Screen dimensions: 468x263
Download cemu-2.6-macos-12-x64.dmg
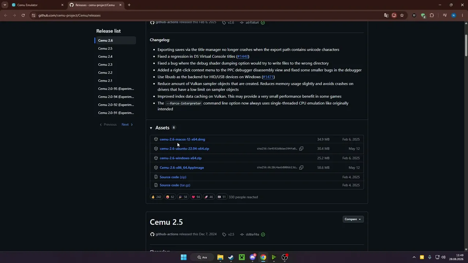point(182,139)
